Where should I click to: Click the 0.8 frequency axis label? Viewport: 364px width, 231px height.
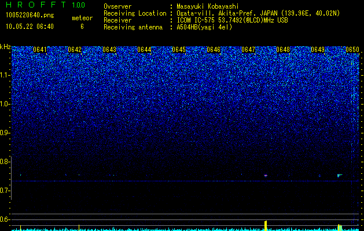5,162
